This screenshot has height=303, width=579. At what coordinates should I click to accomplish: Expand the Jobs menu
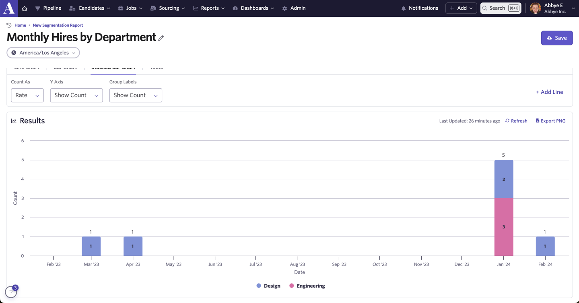point(130,8)
